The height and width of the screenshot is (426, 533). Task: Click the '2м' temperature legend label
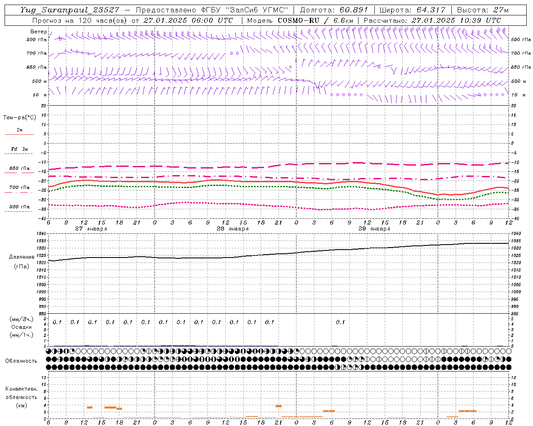click(20, 130)
